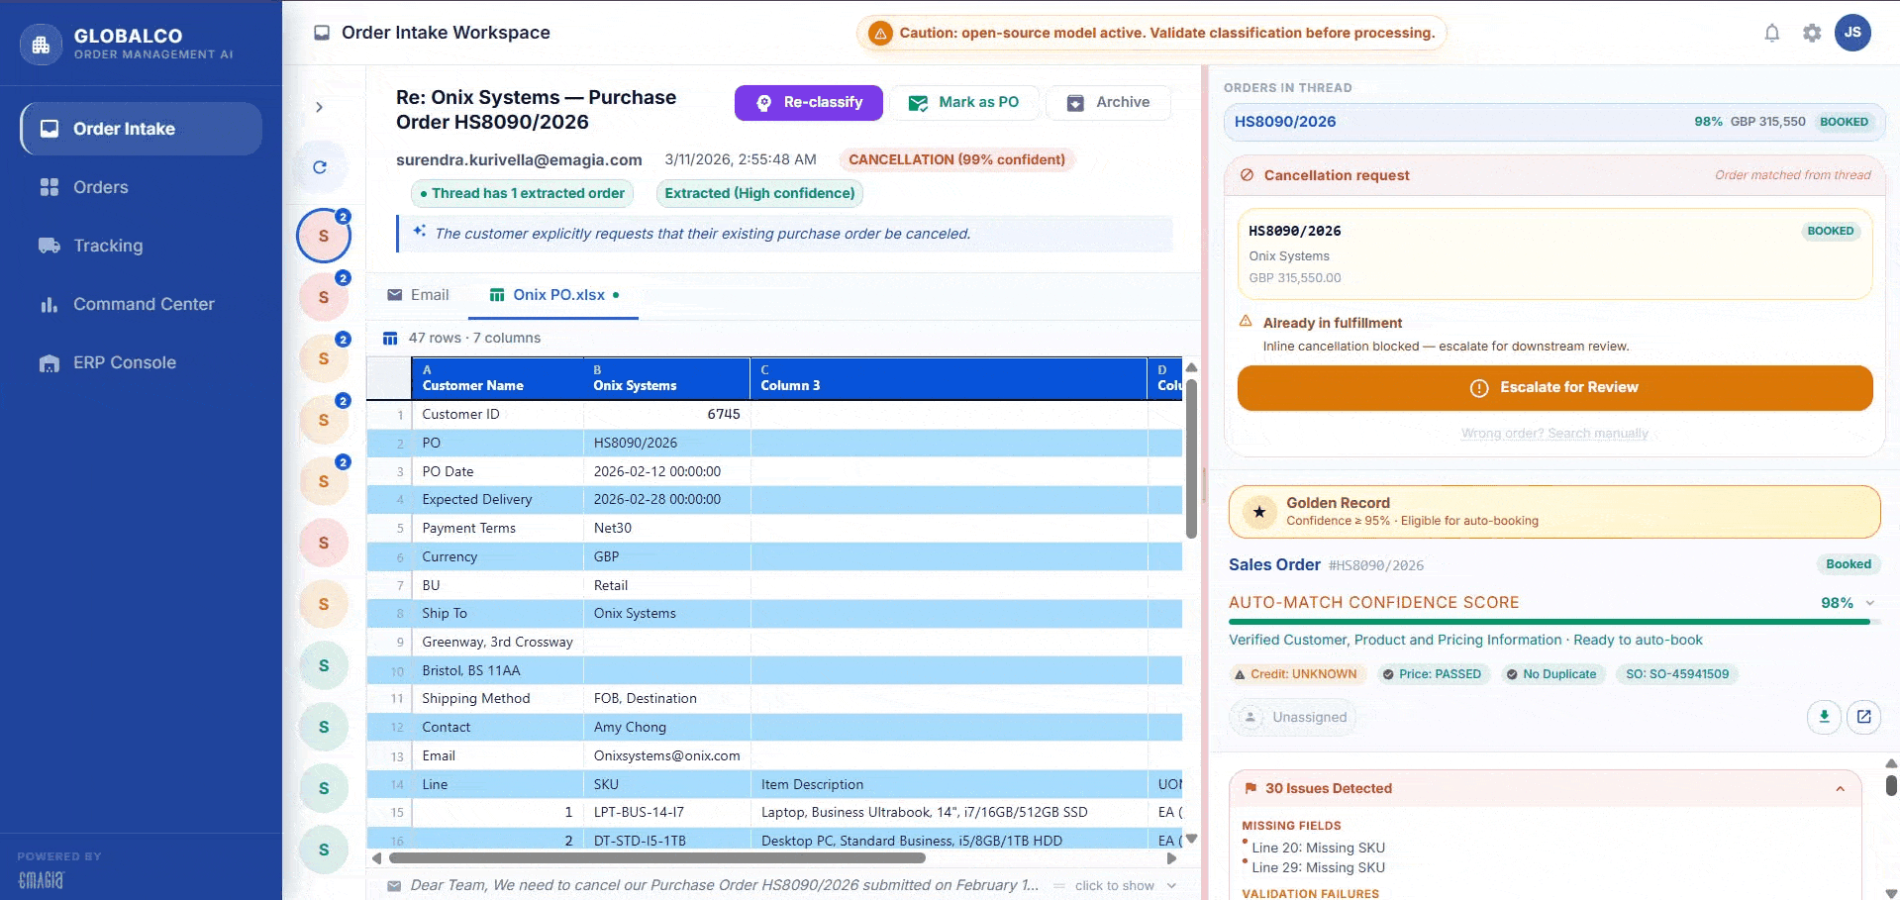The height and width of the screenshot is (900, 1900).
Task: Open the JS user profile avatar
Action: tap(1852, 33)
